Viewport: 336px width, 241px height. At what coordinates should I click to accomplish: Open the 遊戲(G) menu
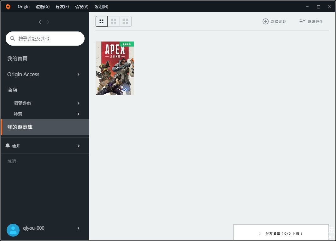click(x=43, y=7)
